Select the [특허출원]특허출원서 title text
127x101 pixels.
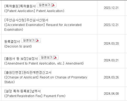pyautogui.click(x=20, y=6)
